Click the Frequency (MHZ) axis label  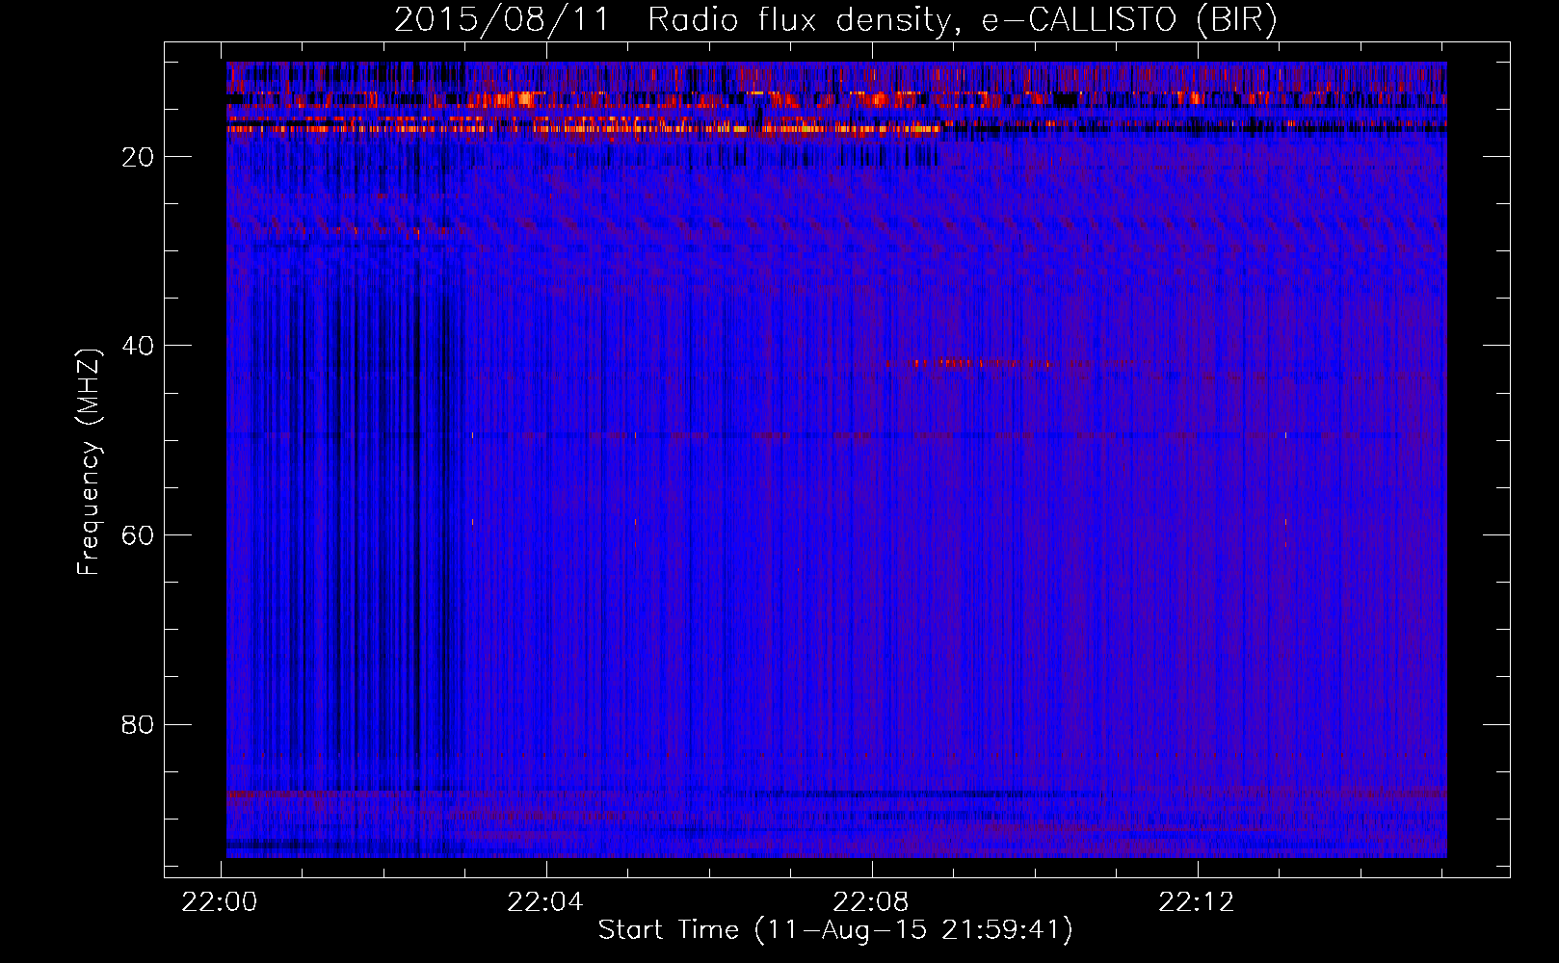coord(89,462)
